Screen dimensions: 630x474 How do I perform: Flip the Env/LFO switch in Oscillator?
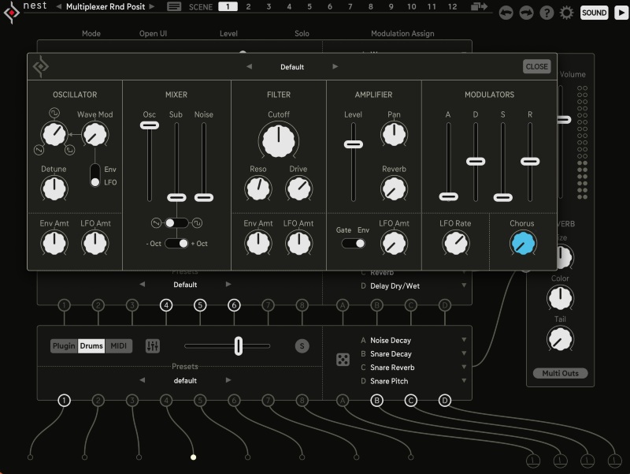(x=94, y=177)
